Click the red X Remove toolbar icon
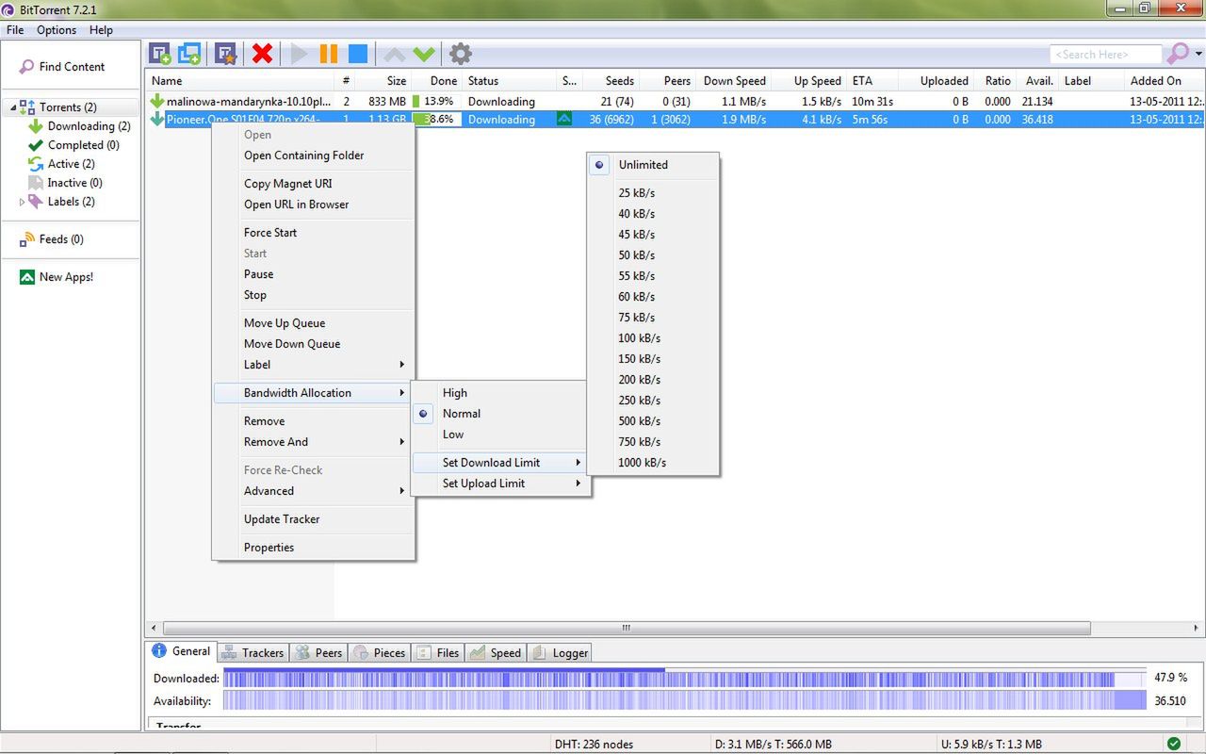Image resolution: width=1206 pixels, height=754 pixels. coord(263,54)
